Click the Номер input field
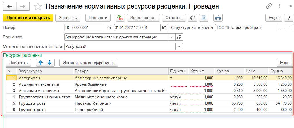This screenshot has width=294, height=128. (84, 28)
